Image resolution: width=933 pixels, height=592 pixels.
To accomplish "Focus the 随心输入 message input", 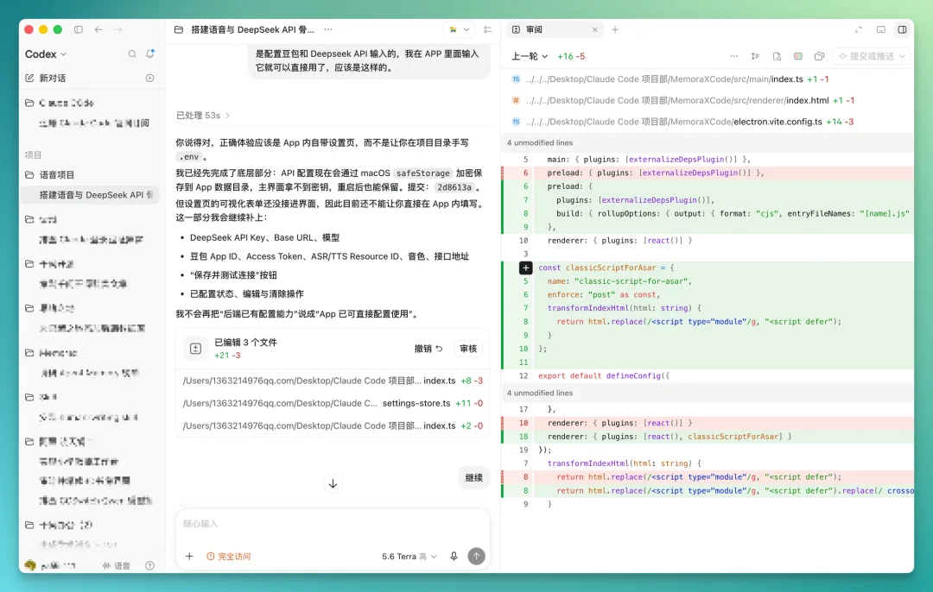I will pos(333,524).
